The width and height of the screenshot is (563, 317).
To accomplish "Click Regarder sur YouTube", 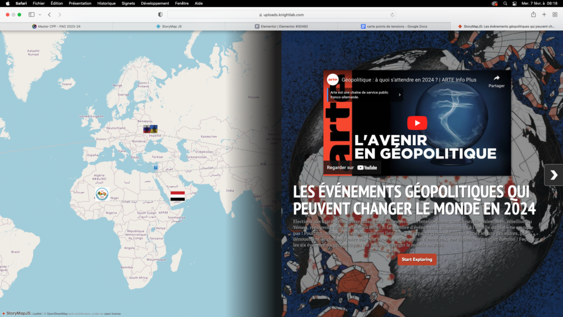I will tap(352, 167).
